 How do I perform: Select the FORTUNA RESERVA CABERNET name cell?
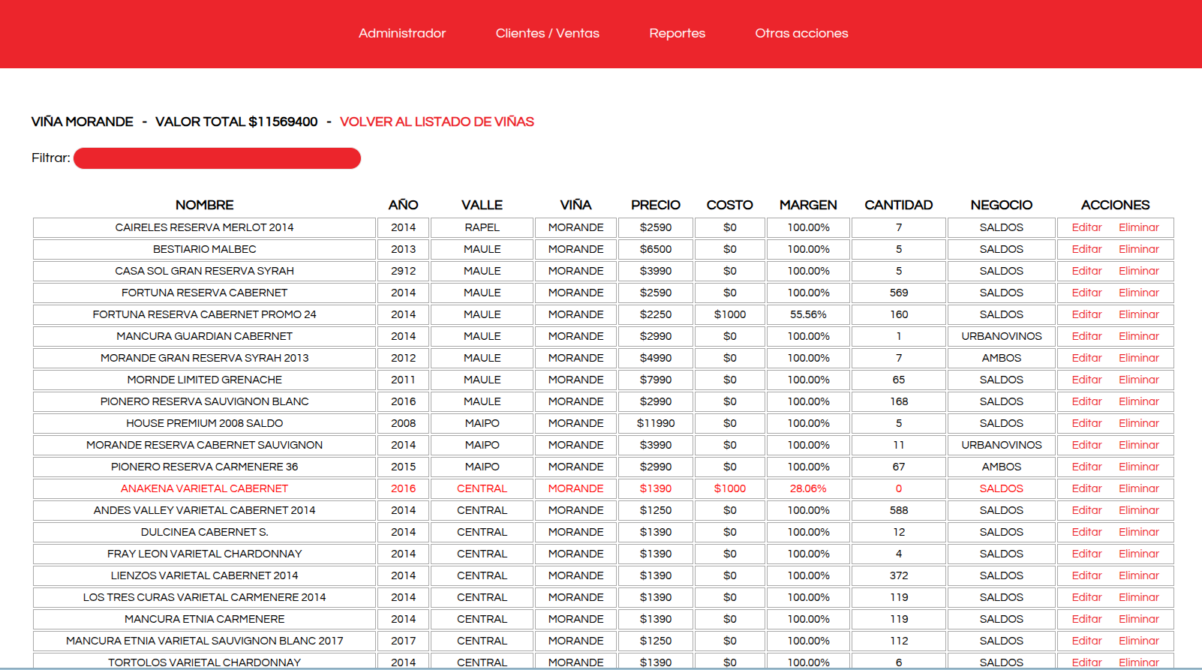coord(204,293)
